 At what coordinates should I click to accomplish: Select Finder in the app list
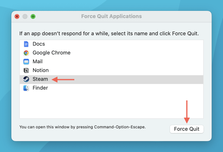pyautogui.click(x=111, y=88)
